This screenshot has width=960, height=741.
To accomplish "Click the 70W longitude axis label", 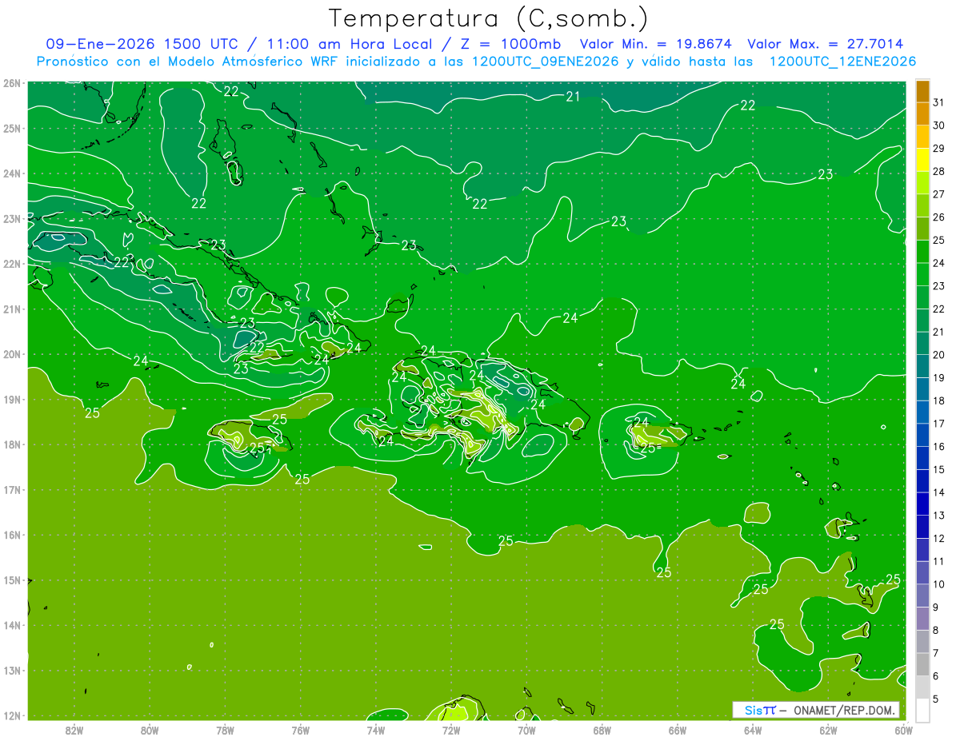I will (x=526, y=730).
